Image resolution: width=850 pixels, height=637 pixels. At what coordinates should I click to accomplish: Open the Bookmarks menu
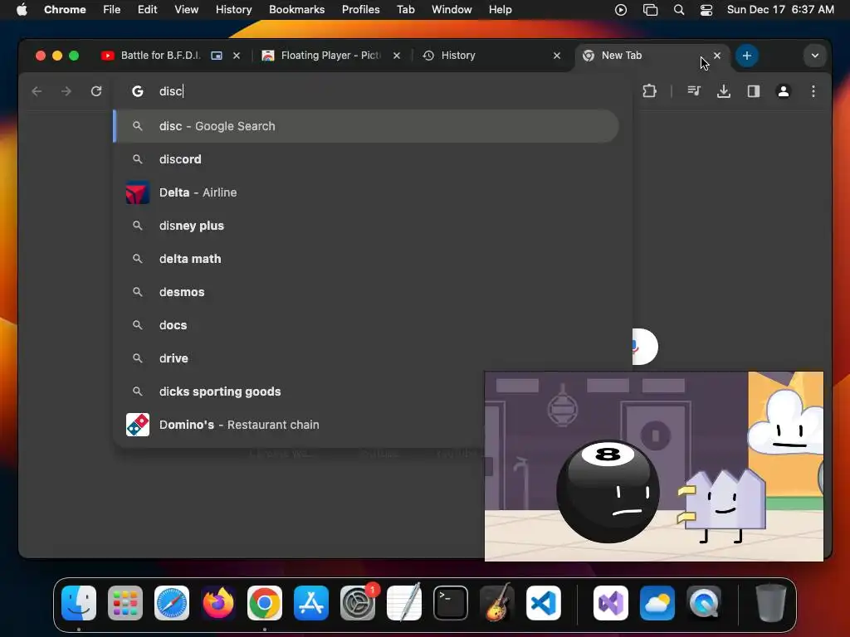296,10
